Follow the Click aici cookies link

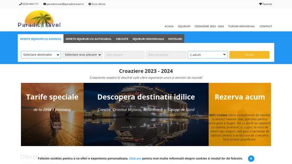tap(135, 158)
